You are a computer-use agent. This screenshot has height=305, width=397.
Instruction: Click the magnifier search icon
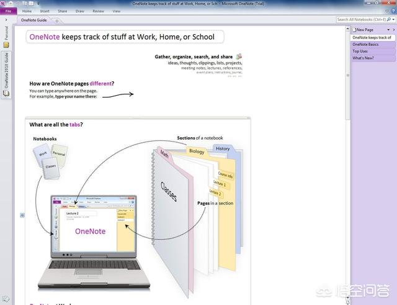tap(389, 19)
